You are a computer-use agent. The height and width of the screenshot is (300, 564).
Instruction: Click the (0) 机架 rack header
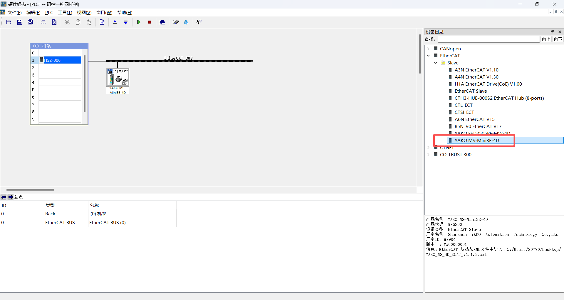coord(59,46)
